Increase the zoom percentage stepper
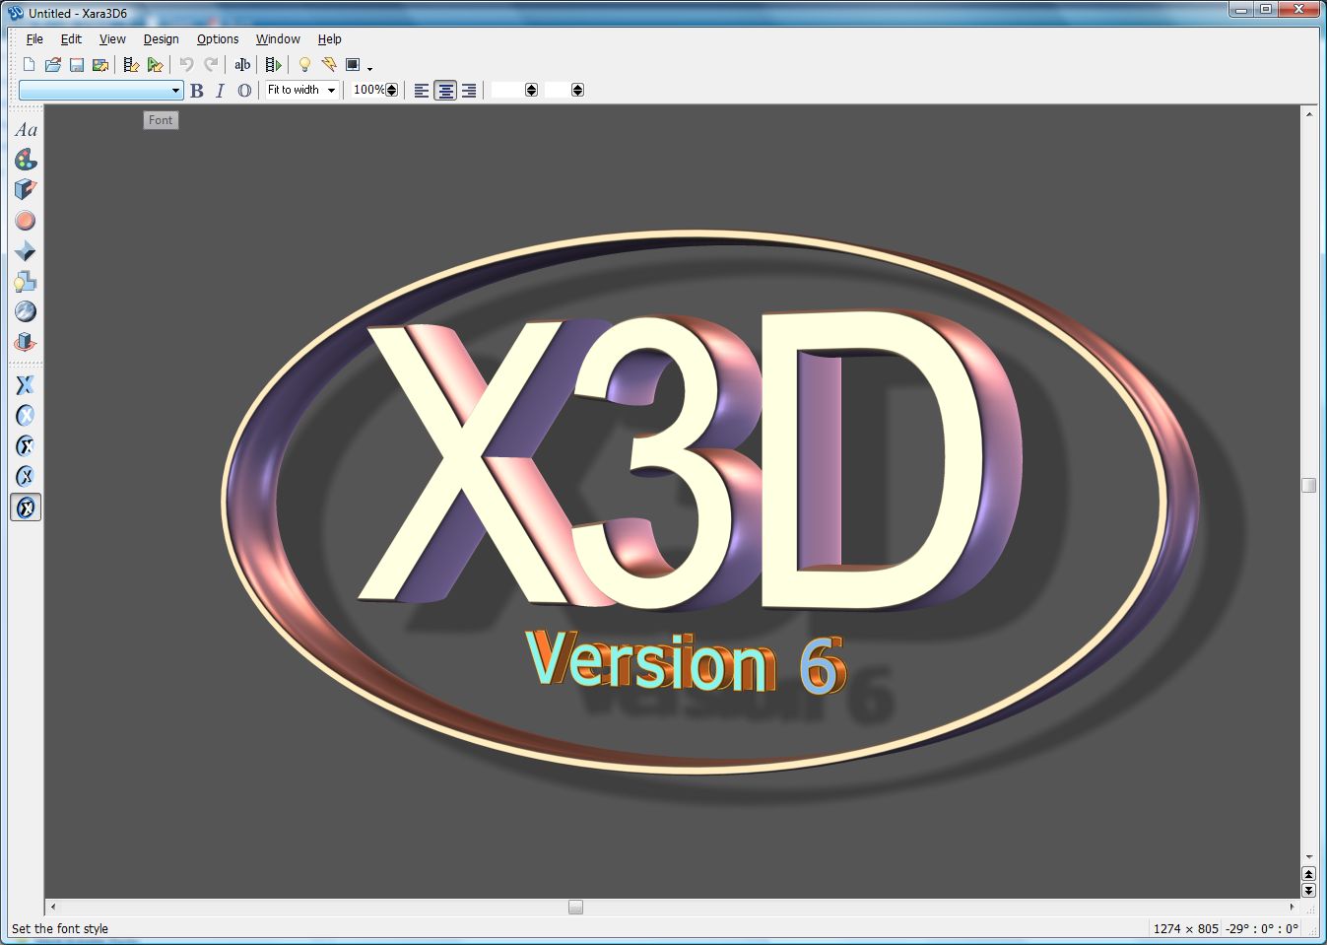This screenshot has height=945, width=1327. (x=391, y=86)
